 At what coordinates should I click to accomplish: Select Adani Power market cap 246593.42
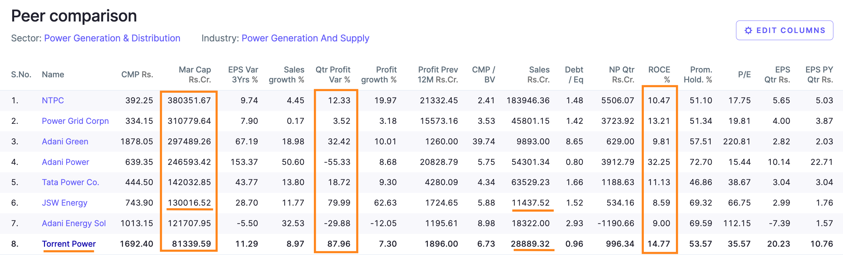click(x=189, y=162)
